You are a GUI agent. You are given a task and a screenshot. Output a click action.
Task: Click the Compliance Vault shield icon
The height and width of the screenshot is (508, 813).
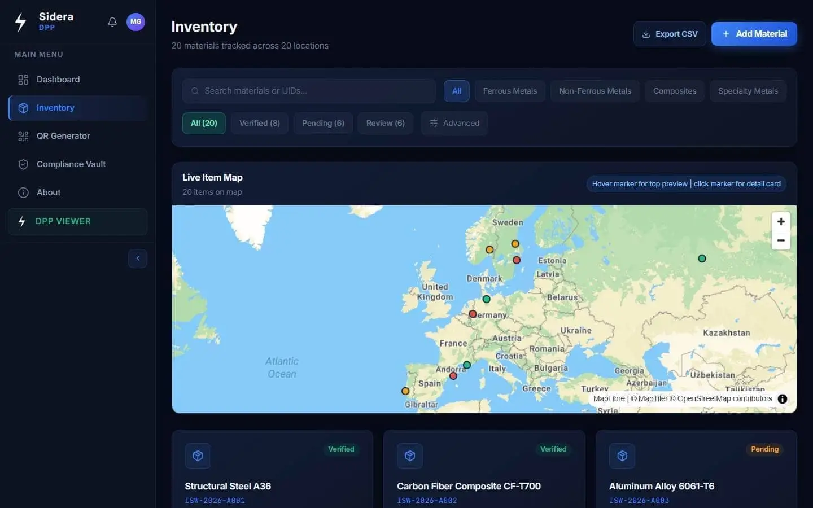tap(23, 164)
